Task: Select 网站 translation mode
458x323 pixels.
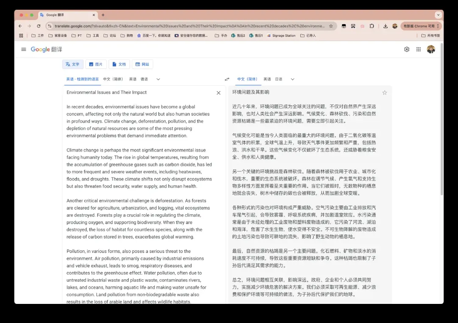Action: click(142, 65)
